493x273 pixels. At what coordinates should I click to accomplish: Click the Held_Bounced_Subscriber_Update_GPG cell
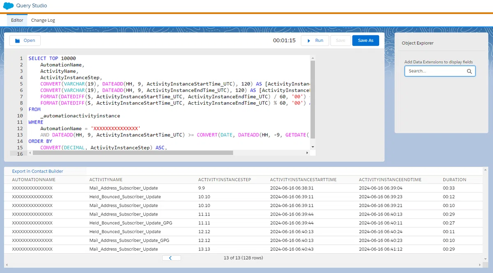pos(130,223)
